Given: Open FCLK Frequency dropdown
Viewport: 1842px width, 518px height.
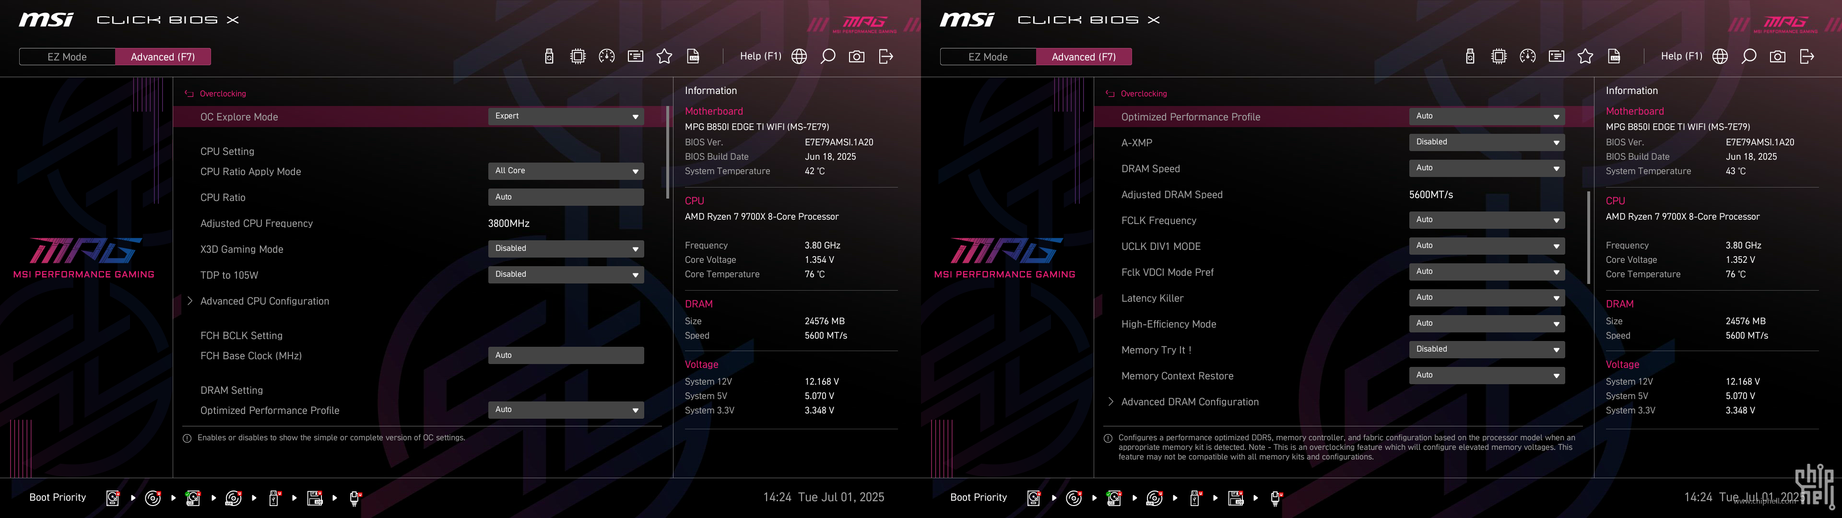Looking at the screenshot, I should tap(1487, 220).
